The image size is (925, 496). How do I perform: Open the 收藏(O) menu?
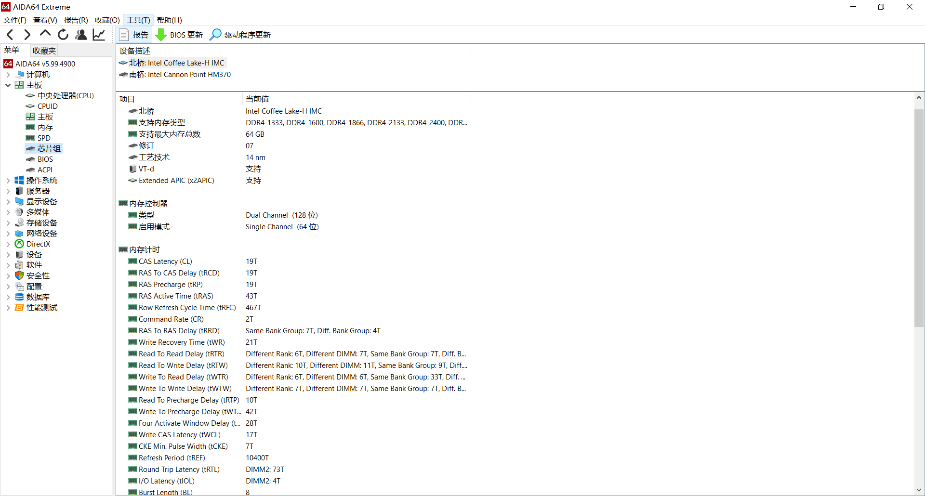107,20
